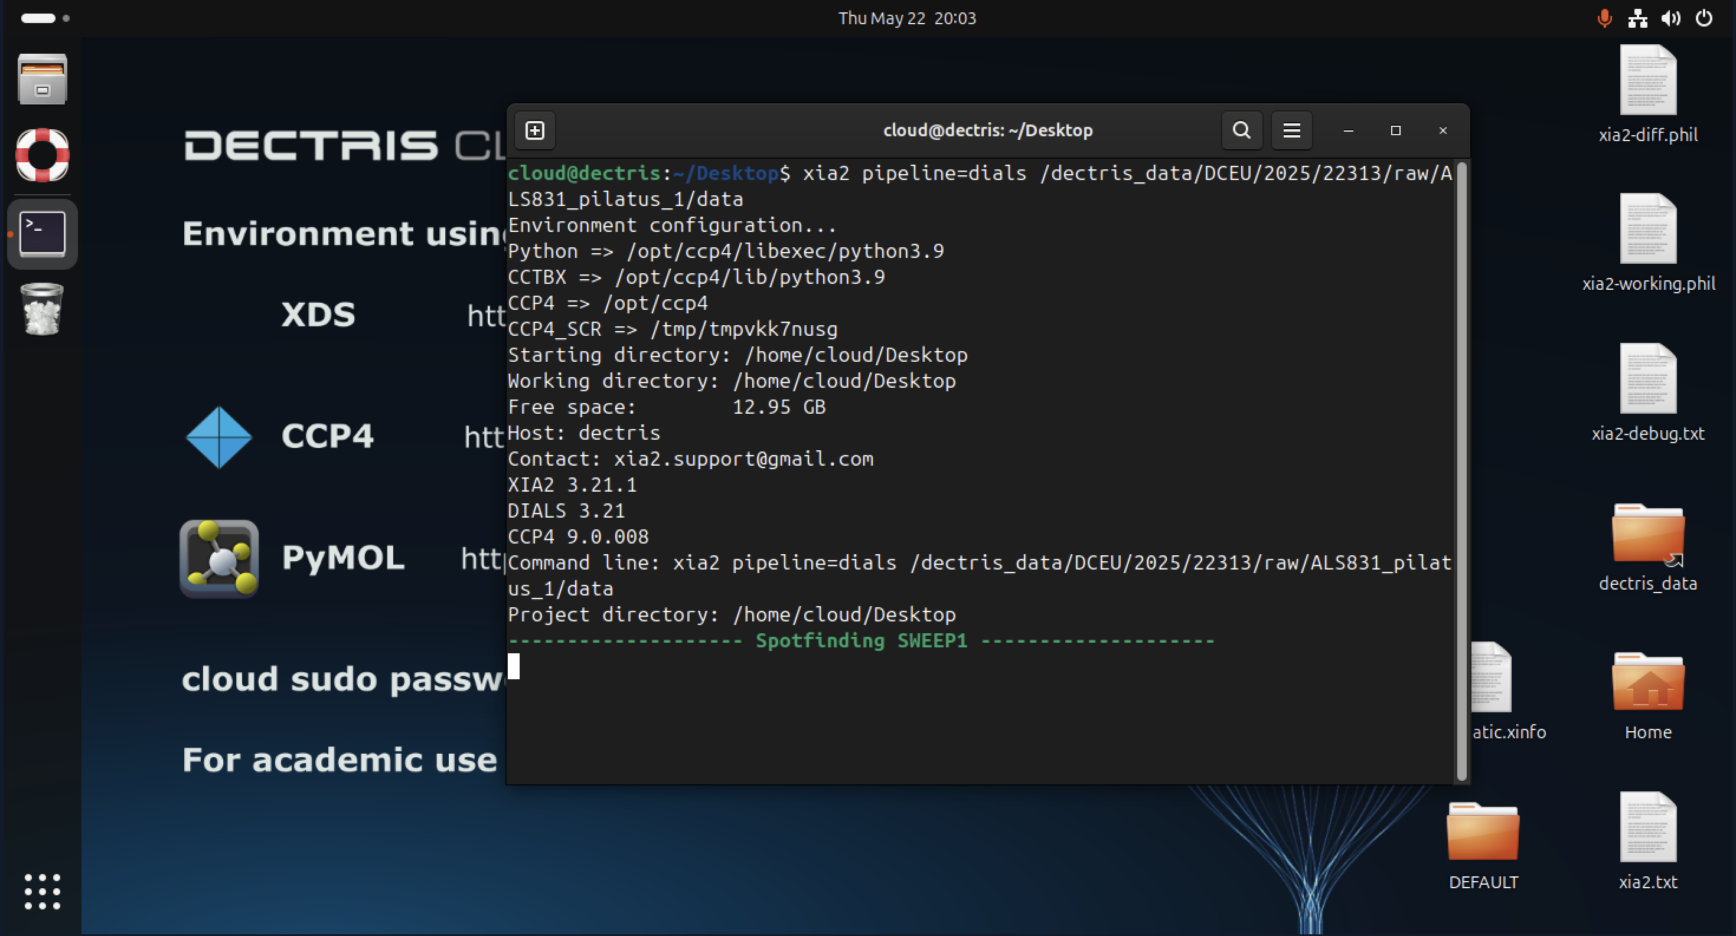Select Terminal icon in the dock
This screenshot has height=936, width=1736.
tap(43, 234)
